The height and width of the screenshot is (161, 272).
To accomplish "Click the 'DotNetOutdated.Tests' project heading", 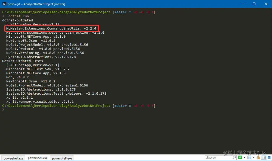I will pos(23,61).
